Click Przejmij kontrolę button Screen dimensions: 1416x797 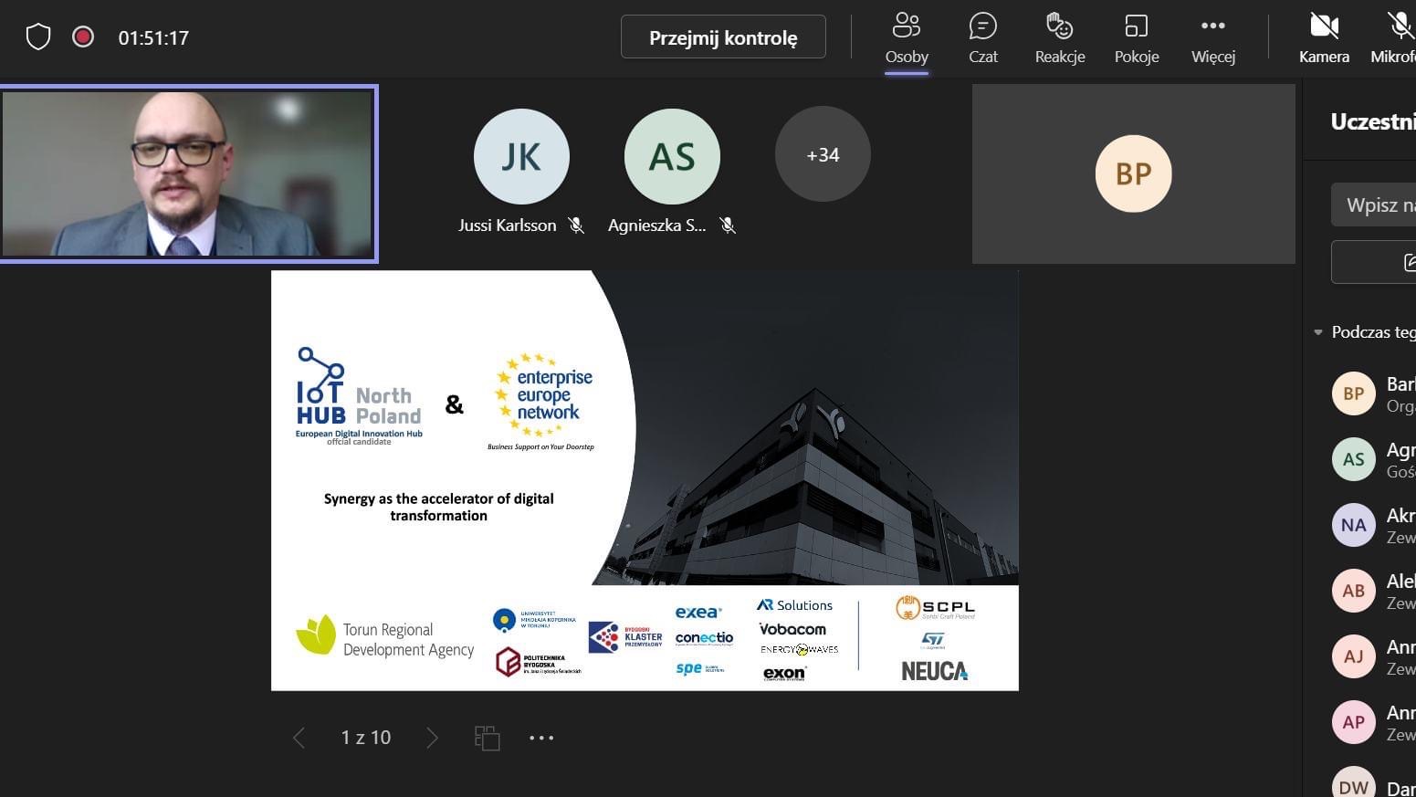click(x=722, y=37)
